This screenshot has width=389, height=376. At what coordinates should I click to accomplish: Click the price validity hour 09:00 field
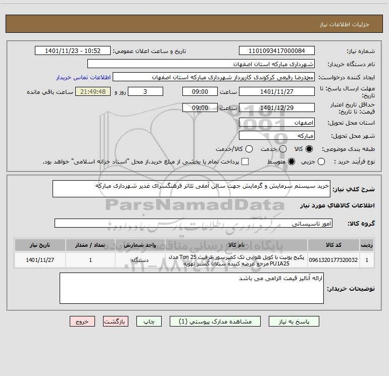click(200, 108)
